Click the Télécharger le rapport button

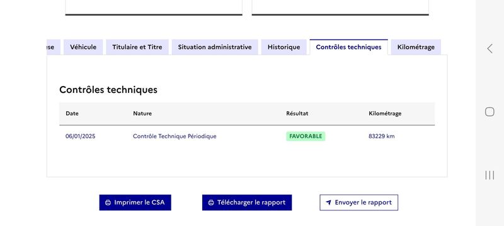247,203
